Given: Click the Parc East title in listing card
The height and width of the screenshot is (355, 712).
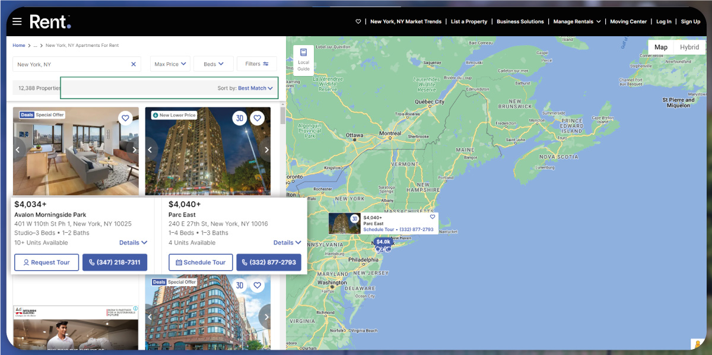Looking at the screenshot, I should pyautogui.click(x=182, y=215).
